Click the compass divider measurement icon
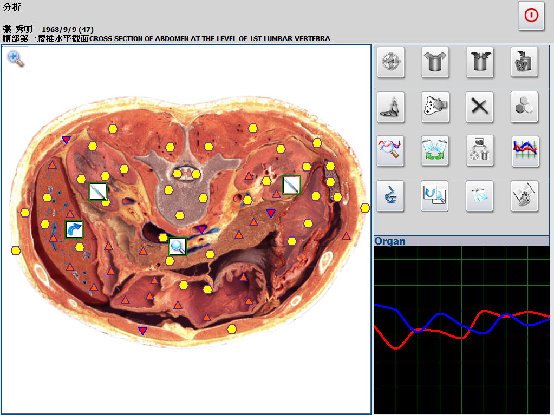This screenshot has height=415, width=554. click(x=390, y=107)
